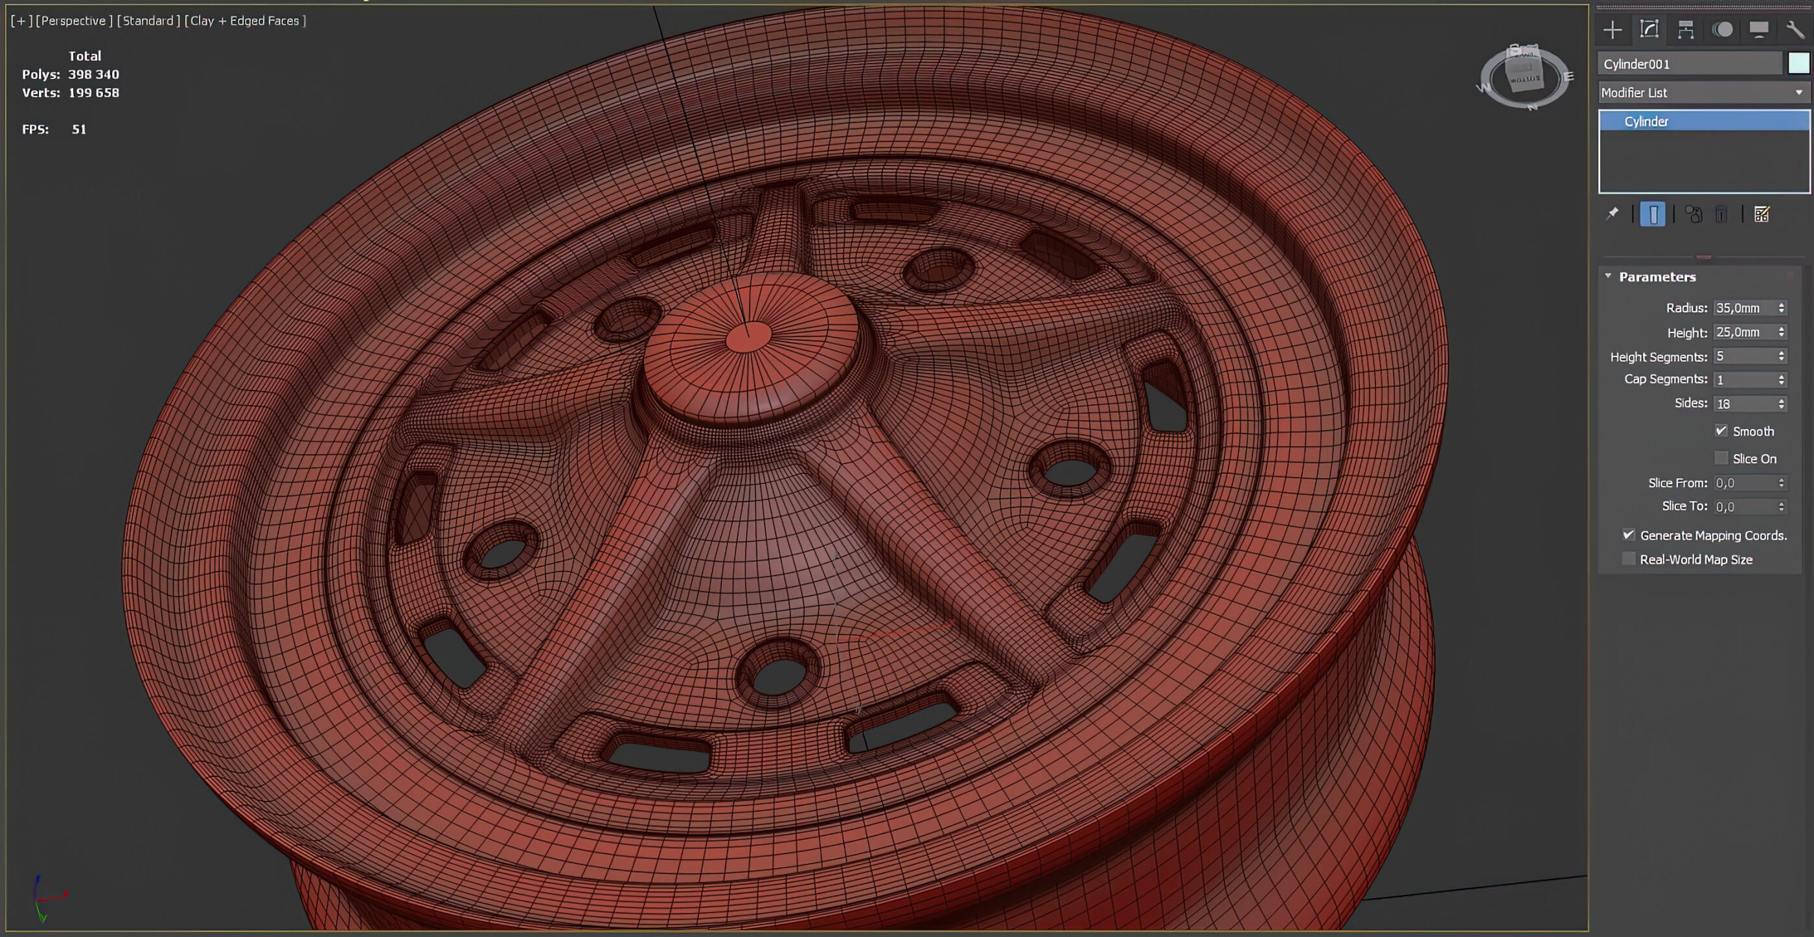Open the Perspective viewport label menu
The height and width of the screenshot is (937, 1814).
74,21
